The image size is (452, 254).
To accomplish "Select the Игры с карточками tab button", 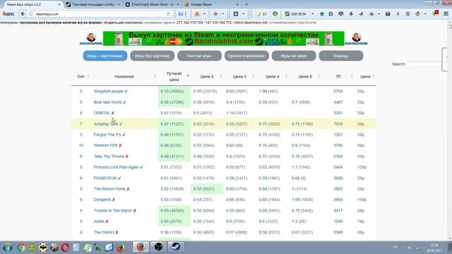I will point(105,56).
